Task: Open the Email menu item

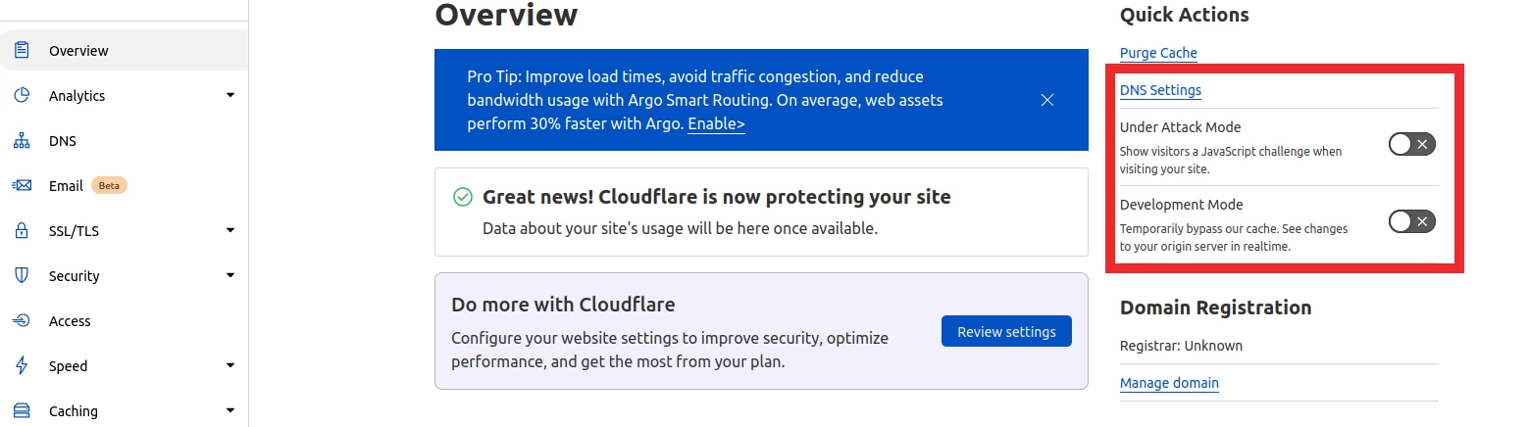Action: point(66,186)
